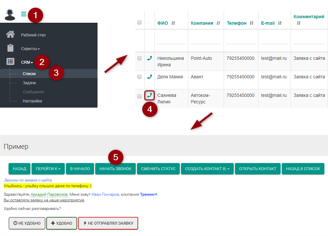This screenshot has height=236, width=328.
Task: Click the list icon beside CRM
Action: (x=10, y=61)
